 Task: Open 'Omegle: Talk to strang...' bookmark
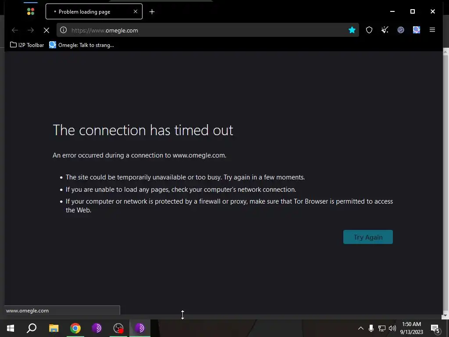pyautogui.click(x=82, y=45)
